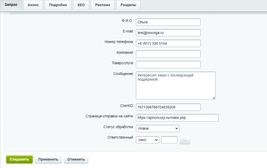The width and height of the screenshot is (267, 168).
Task: Click the Ф.И.О. field containing Ольга
Action: [x=168, y=22]
